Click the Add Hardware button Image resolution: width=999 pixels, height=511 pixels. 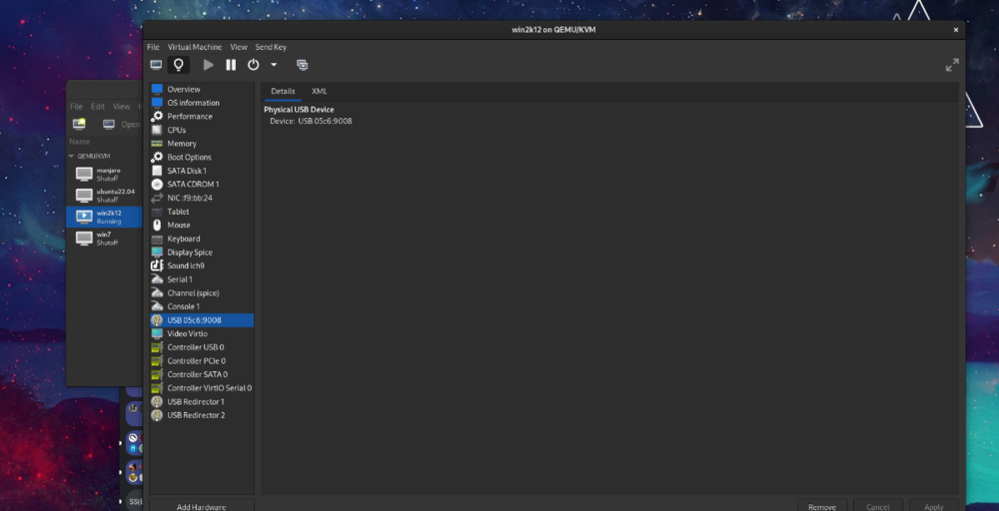[x=202, y=507]
